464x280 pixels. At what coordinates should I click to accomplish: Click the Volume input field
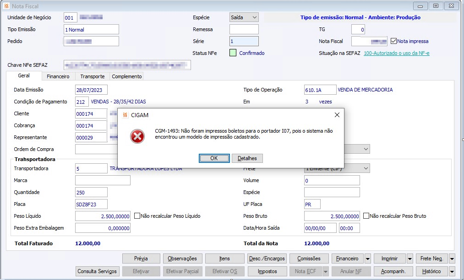[332, 180]
